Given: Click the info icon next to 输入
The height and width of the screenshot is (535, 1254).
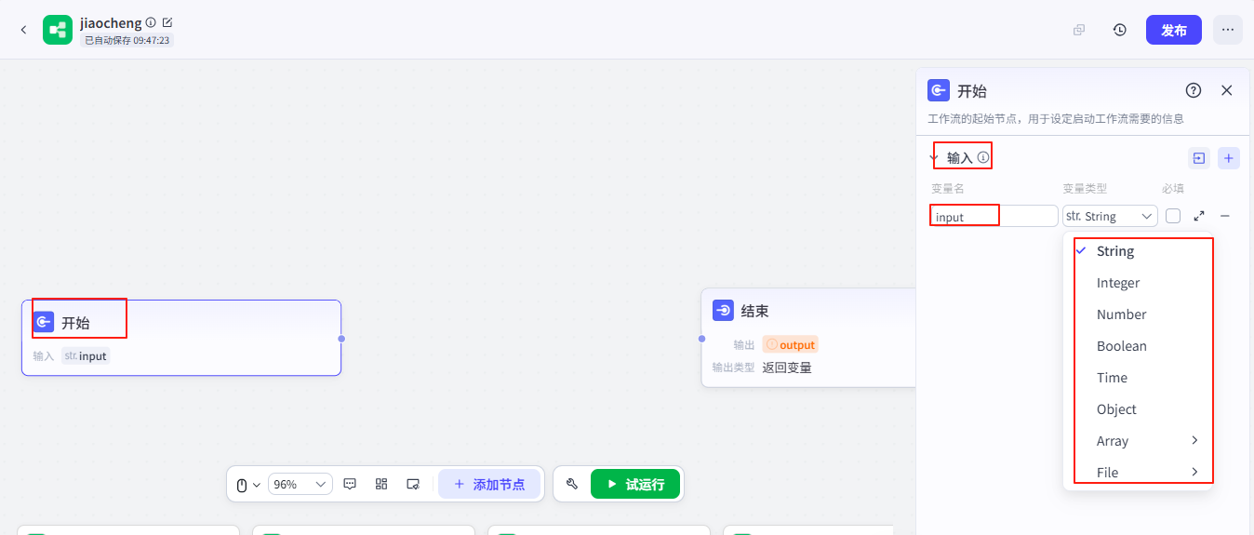Looking at the screenshot, I should [982, 157].
